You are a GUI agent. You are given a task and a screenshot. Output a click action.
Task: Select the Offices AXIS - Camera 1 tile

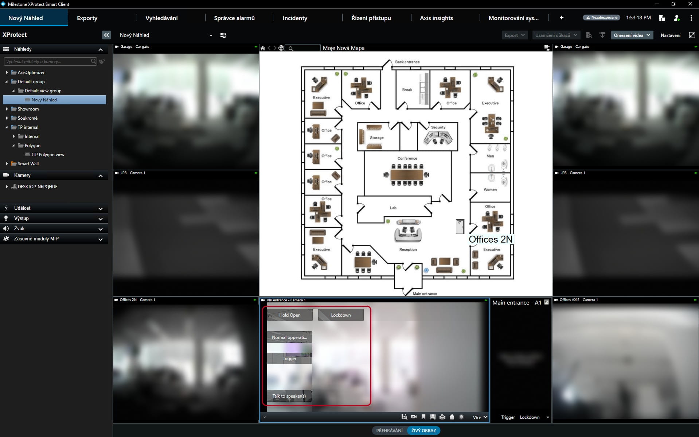[x=625, y=360]
